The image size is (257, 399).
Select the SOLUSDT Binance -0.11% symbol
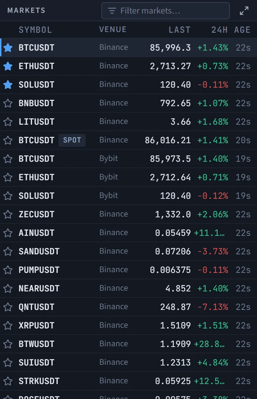pyautogui.click(x=36, y=85)
